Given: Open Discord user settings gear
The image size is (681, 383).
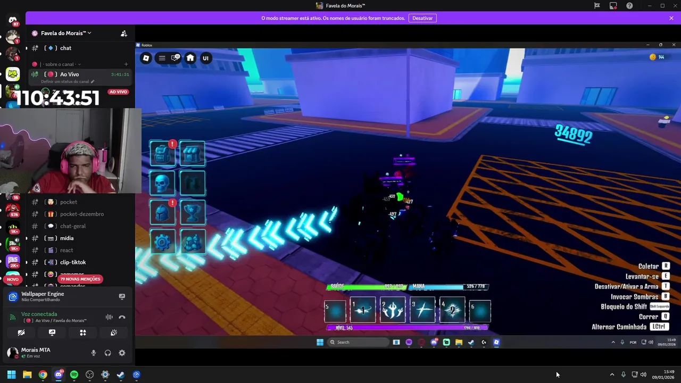Looking at the screenshot, I should pos(122,353).
